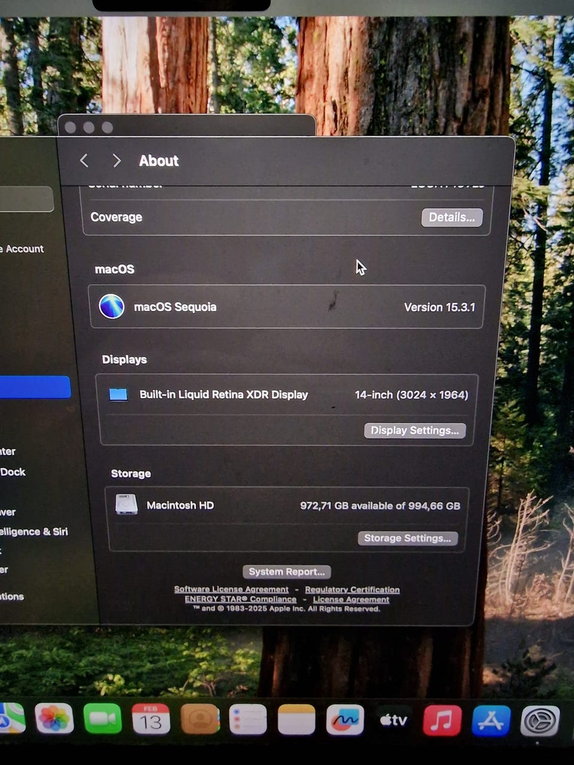The width and height of the screenshot is (574, 765).
Task: Click the Version 15.3.1 text
Action: (x=439, y=307)
